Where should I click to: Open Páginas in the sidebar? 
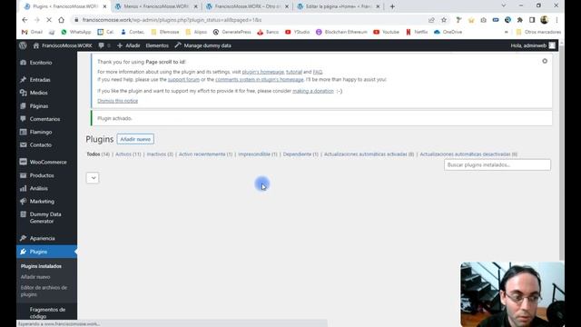[39, 106]
